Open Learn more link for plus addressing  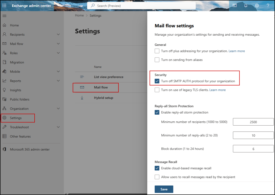237,51
